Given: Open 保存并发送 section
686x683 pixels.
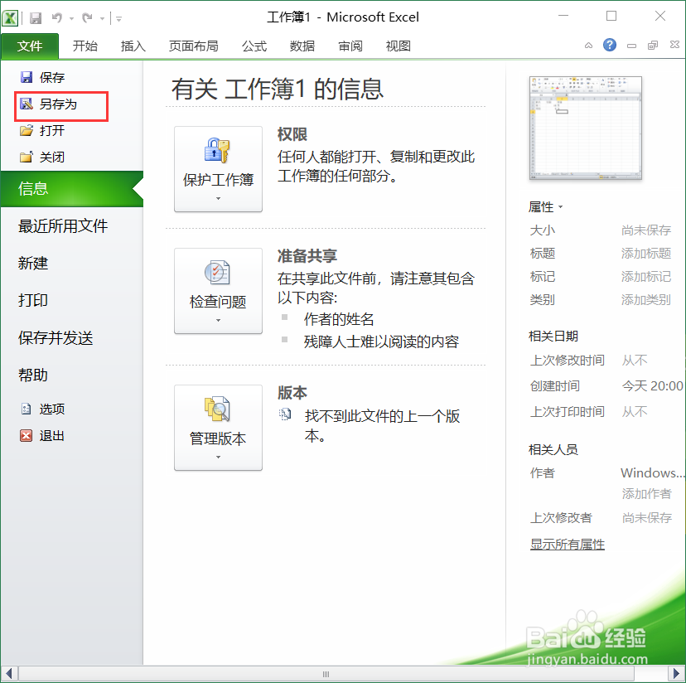Looking at the screenshot, I should [x=56, y=338].
